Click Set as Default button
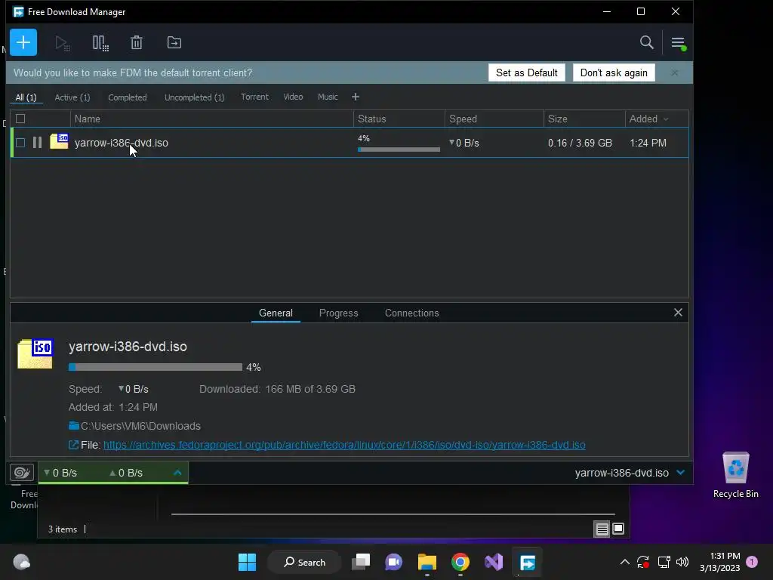 526,72
